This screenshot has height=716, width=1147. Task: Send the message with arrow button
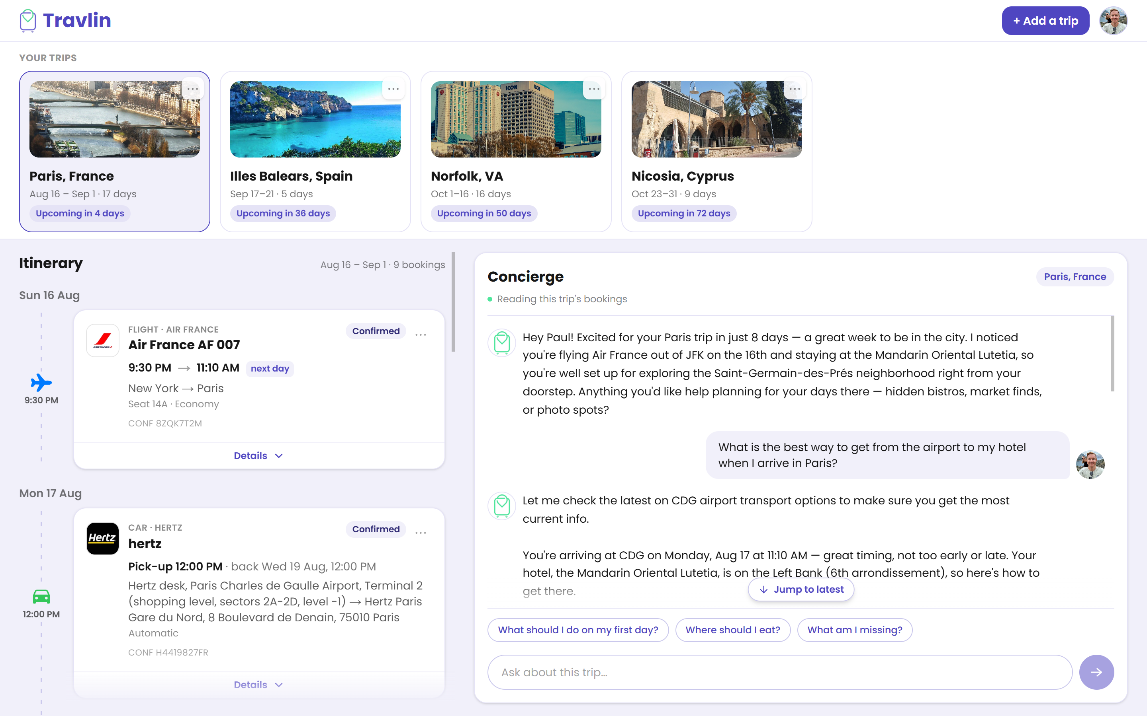1096,672
